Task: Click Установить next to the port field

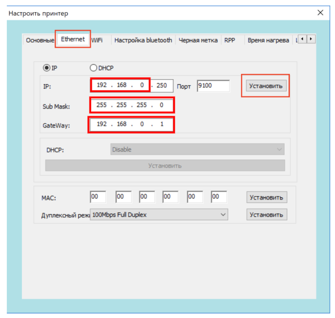Action: (266, 86)
